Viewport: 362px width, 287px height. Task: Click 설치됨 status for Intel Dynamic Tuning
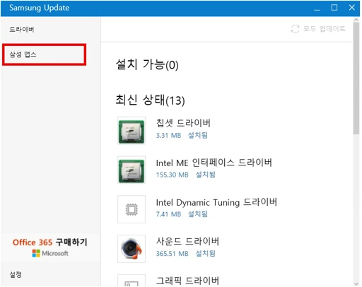coord(198,214)
